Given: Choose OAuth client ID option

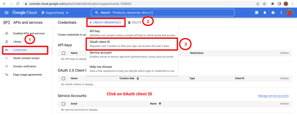Looking at the screenshot, I should [x=132, y=44].
